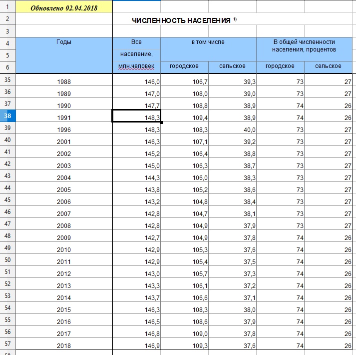Select the млн.человек header cell
This screenshot has width=356, height=355.
click(x=136, y=67)
